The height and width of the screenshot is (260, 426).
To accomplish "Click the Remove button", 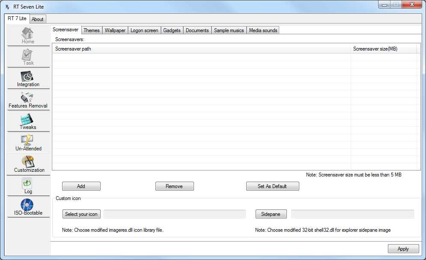I will [174, 186].
